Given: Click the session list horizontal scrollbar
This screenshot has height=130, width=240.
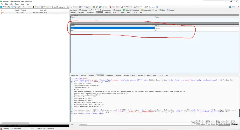Looking at the screenshot, I should (x=34, y=123).
